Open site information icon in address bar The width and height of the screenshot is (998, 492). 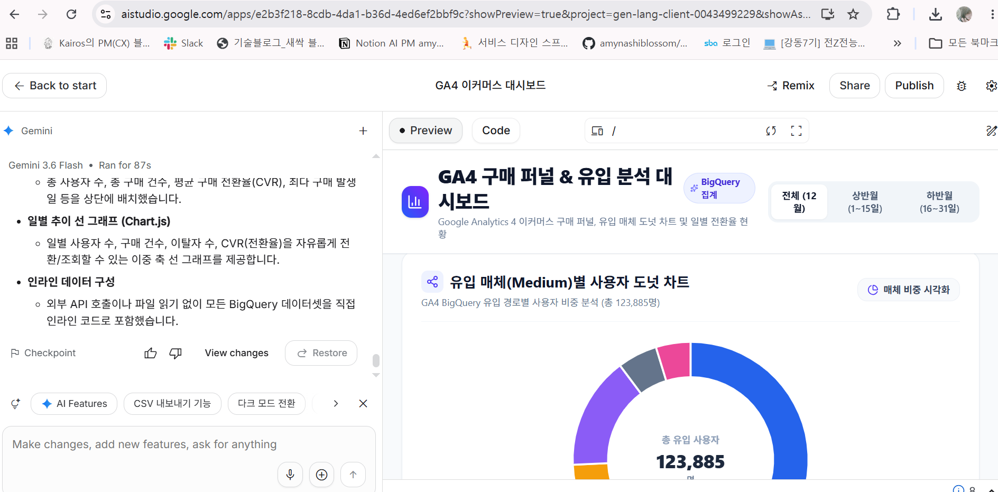pyautogui.click(x=106, y=14)
